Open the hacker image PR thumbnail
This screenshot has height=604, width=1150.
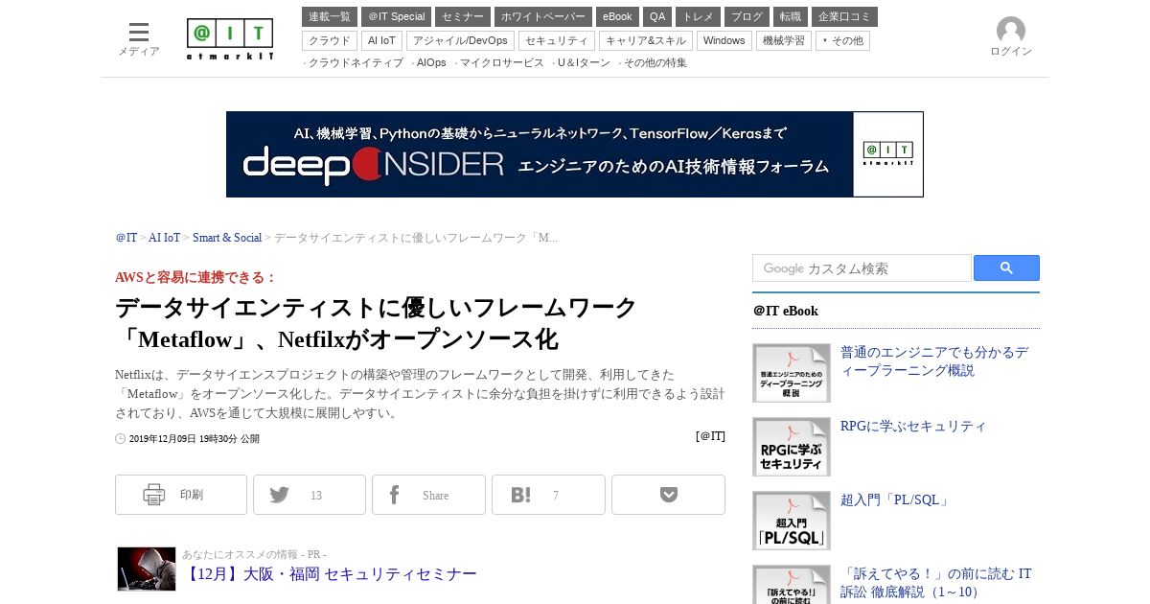[147, 569]
